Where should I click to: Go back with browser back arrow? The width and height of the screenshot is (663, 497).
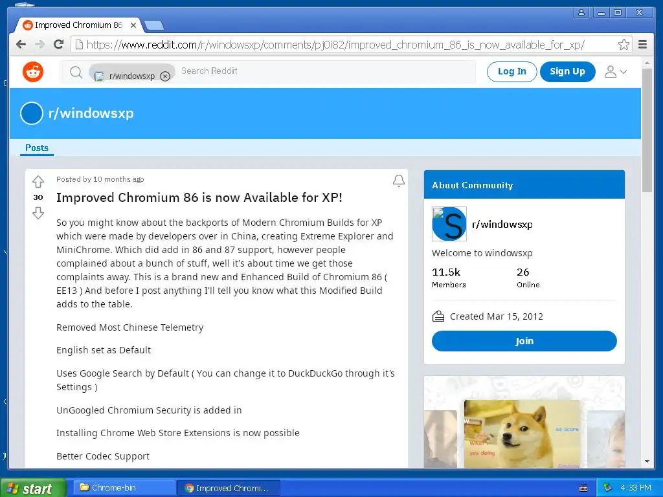pyautogui.click(x=21, y=45)
